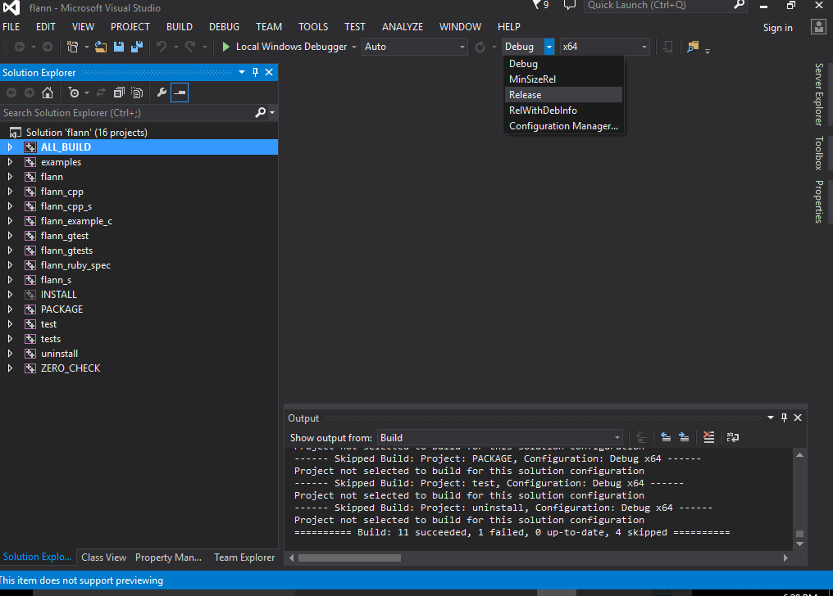This screenshot has height=596, width=833.
Task: Click Forward arrow in Solution Explorer toolbar
Action: point(30,93)
